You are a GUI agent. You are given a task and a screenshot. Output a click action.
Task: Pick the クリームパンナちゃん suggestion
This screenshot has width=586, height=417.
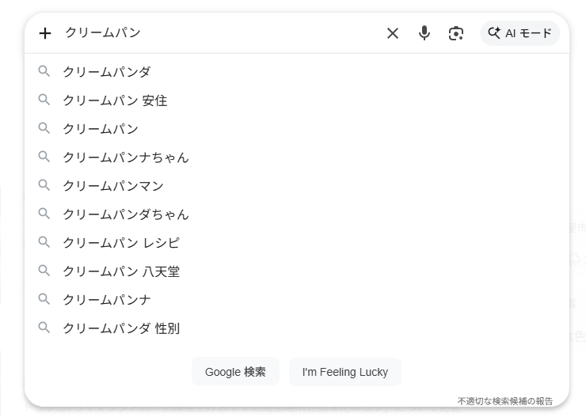(x=126, y=157)
